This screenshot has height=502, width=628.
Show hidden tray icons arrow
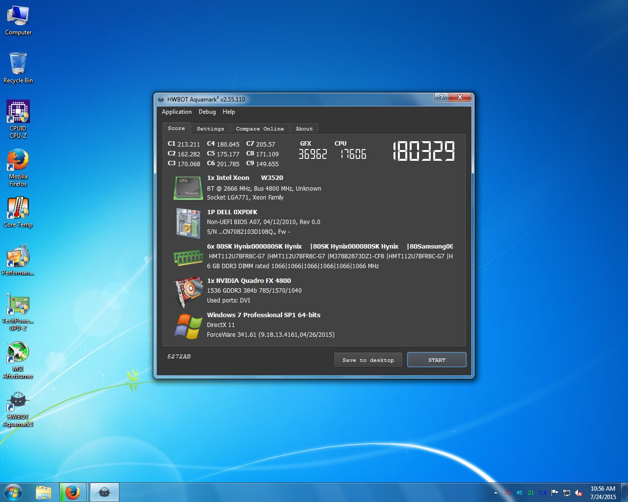click(496, 493)
